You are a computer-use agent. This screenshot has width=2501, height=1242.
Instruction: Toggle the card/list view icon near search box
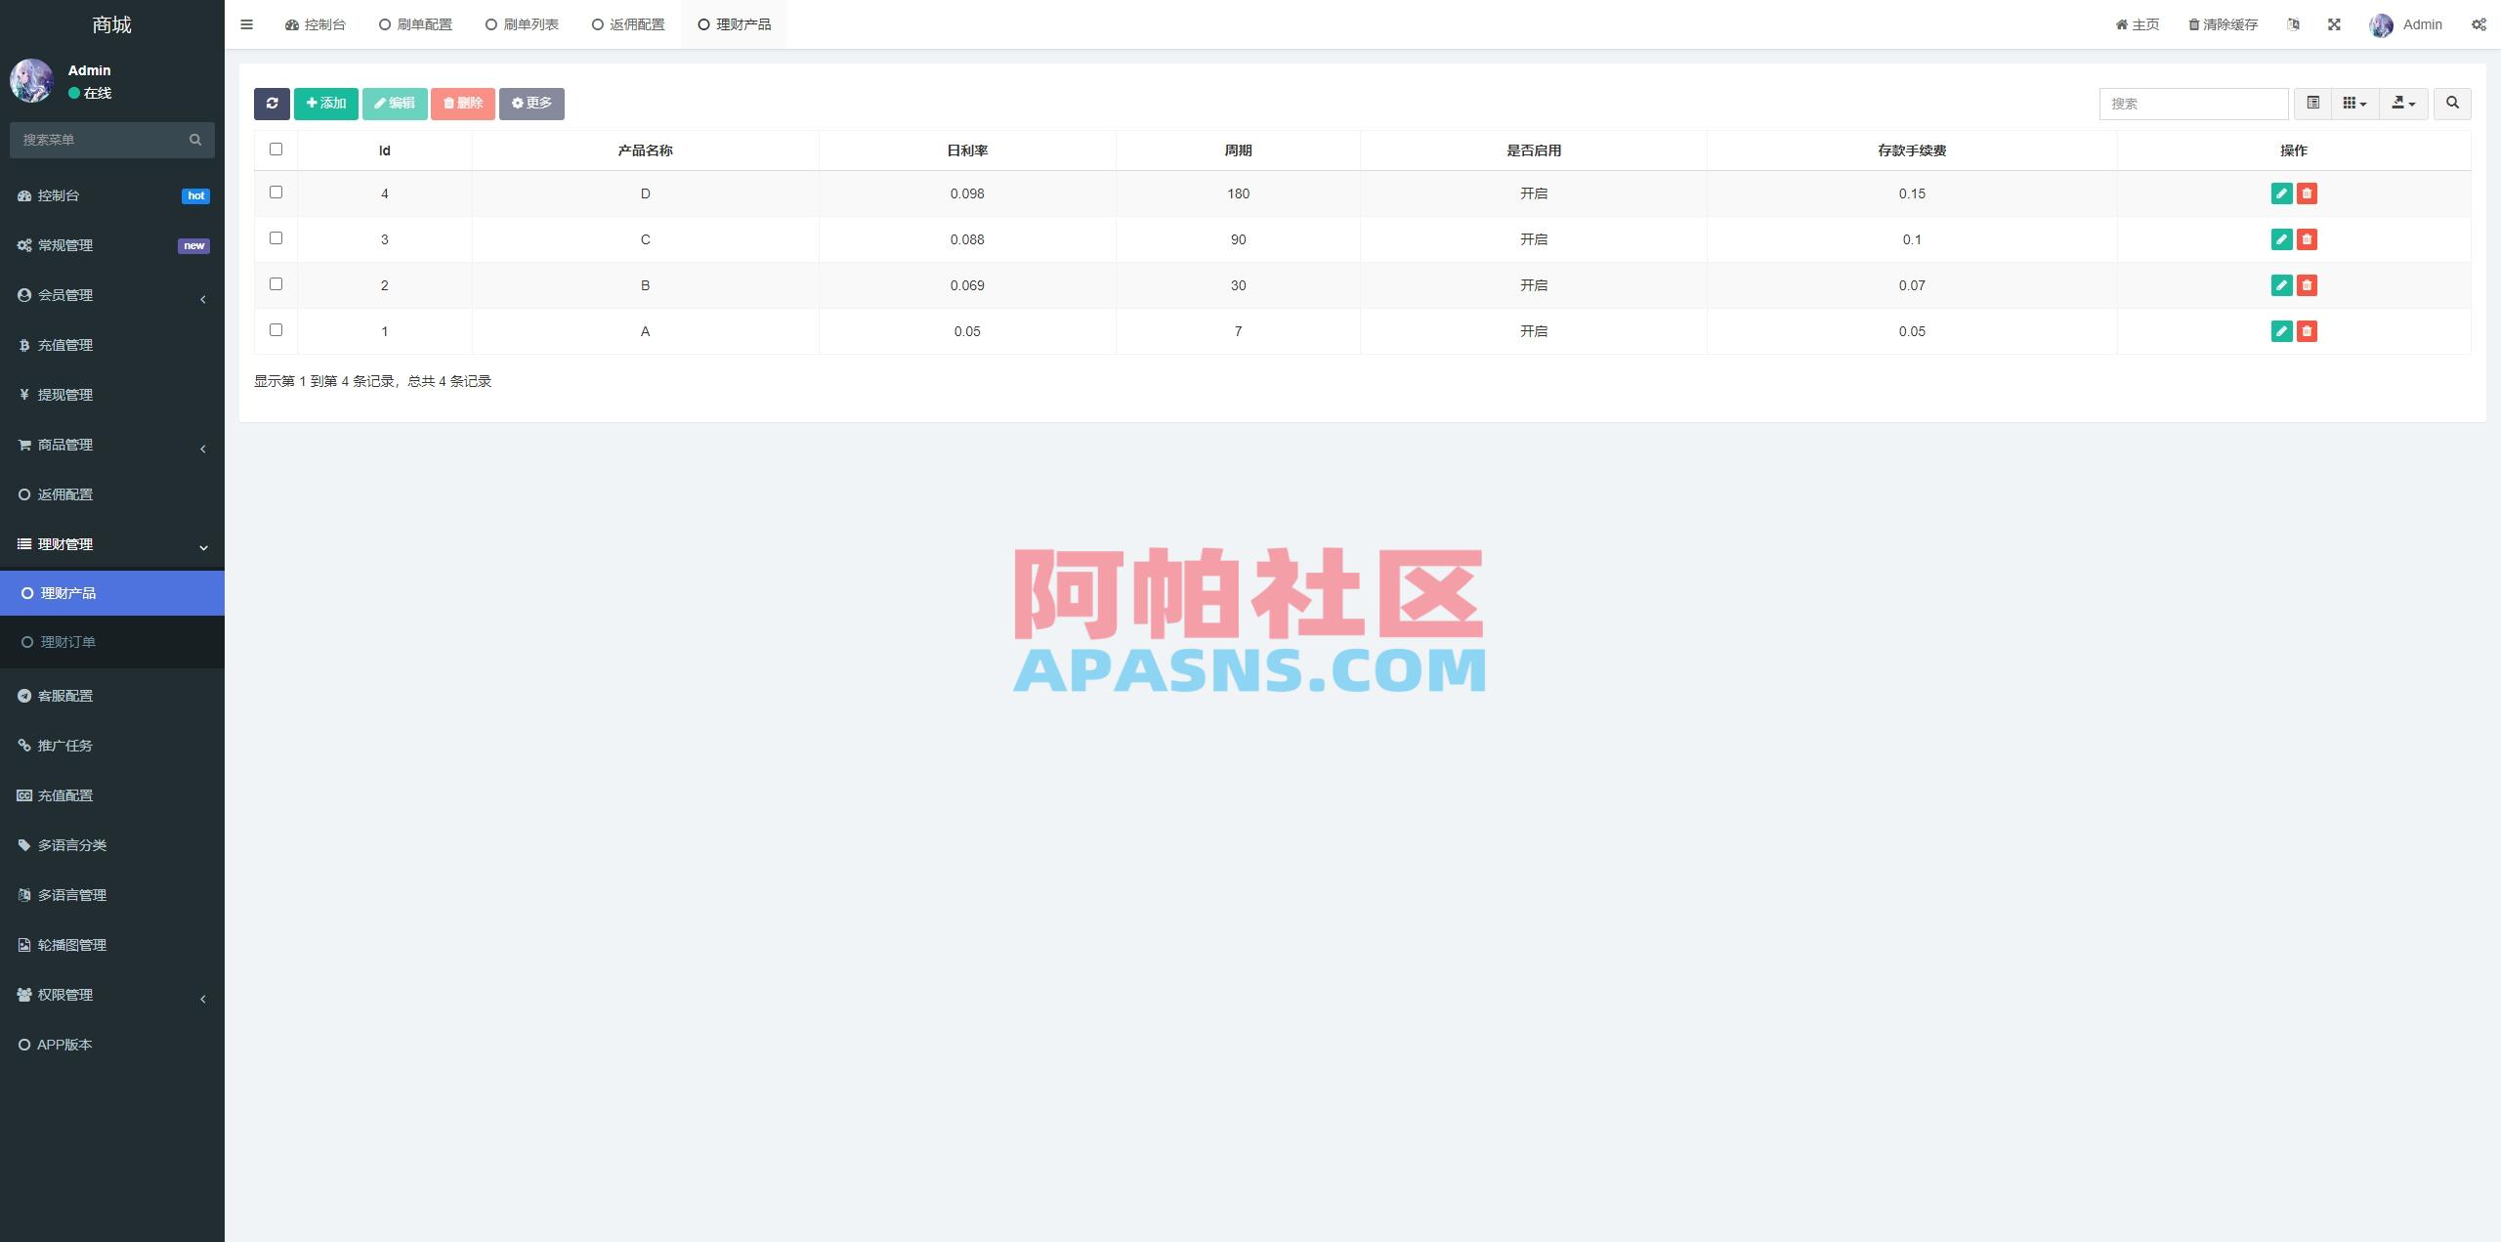click(x=2311, y=104)
